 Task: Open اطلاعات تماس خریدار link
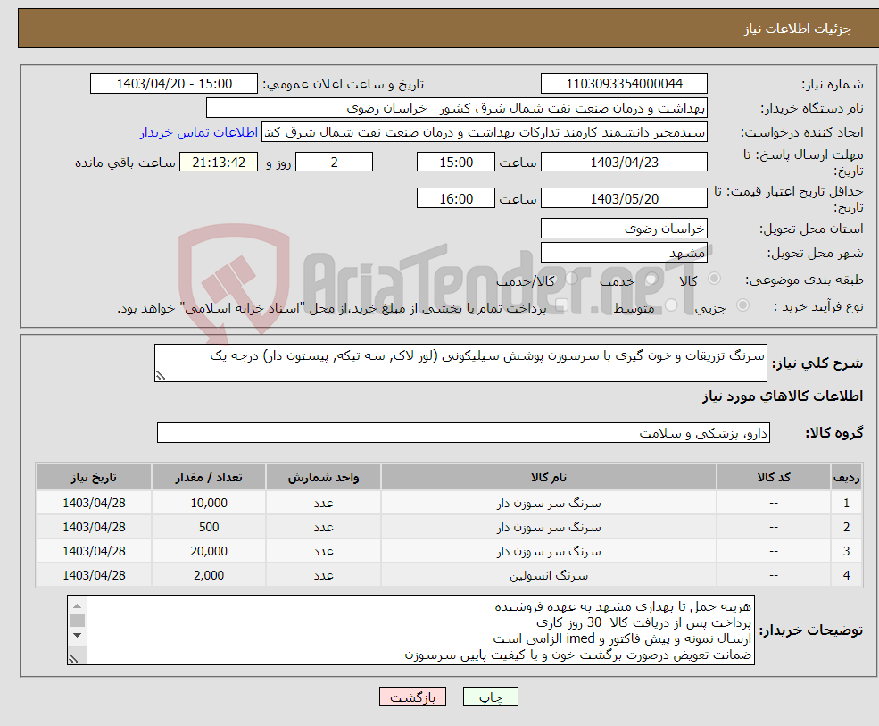[199, 132]
